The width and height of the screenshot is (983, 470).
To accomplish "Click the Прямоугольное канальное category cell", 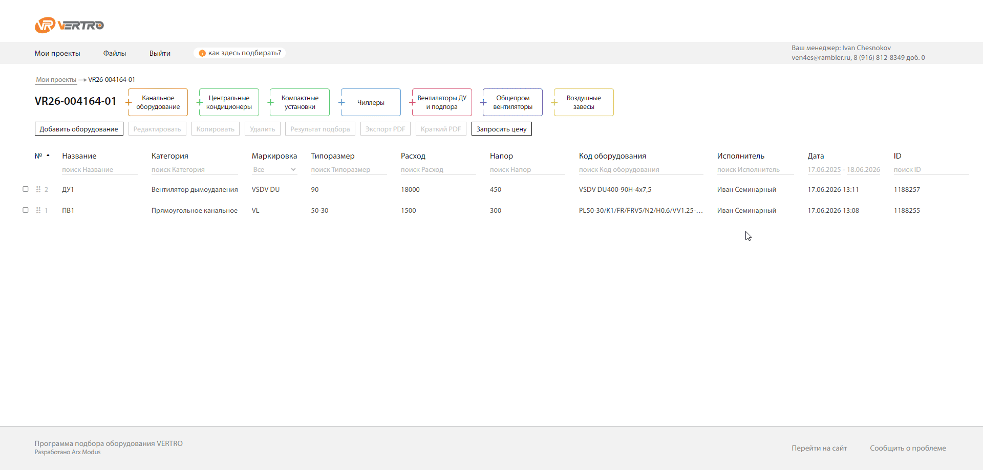I will (x=195, y=211).
